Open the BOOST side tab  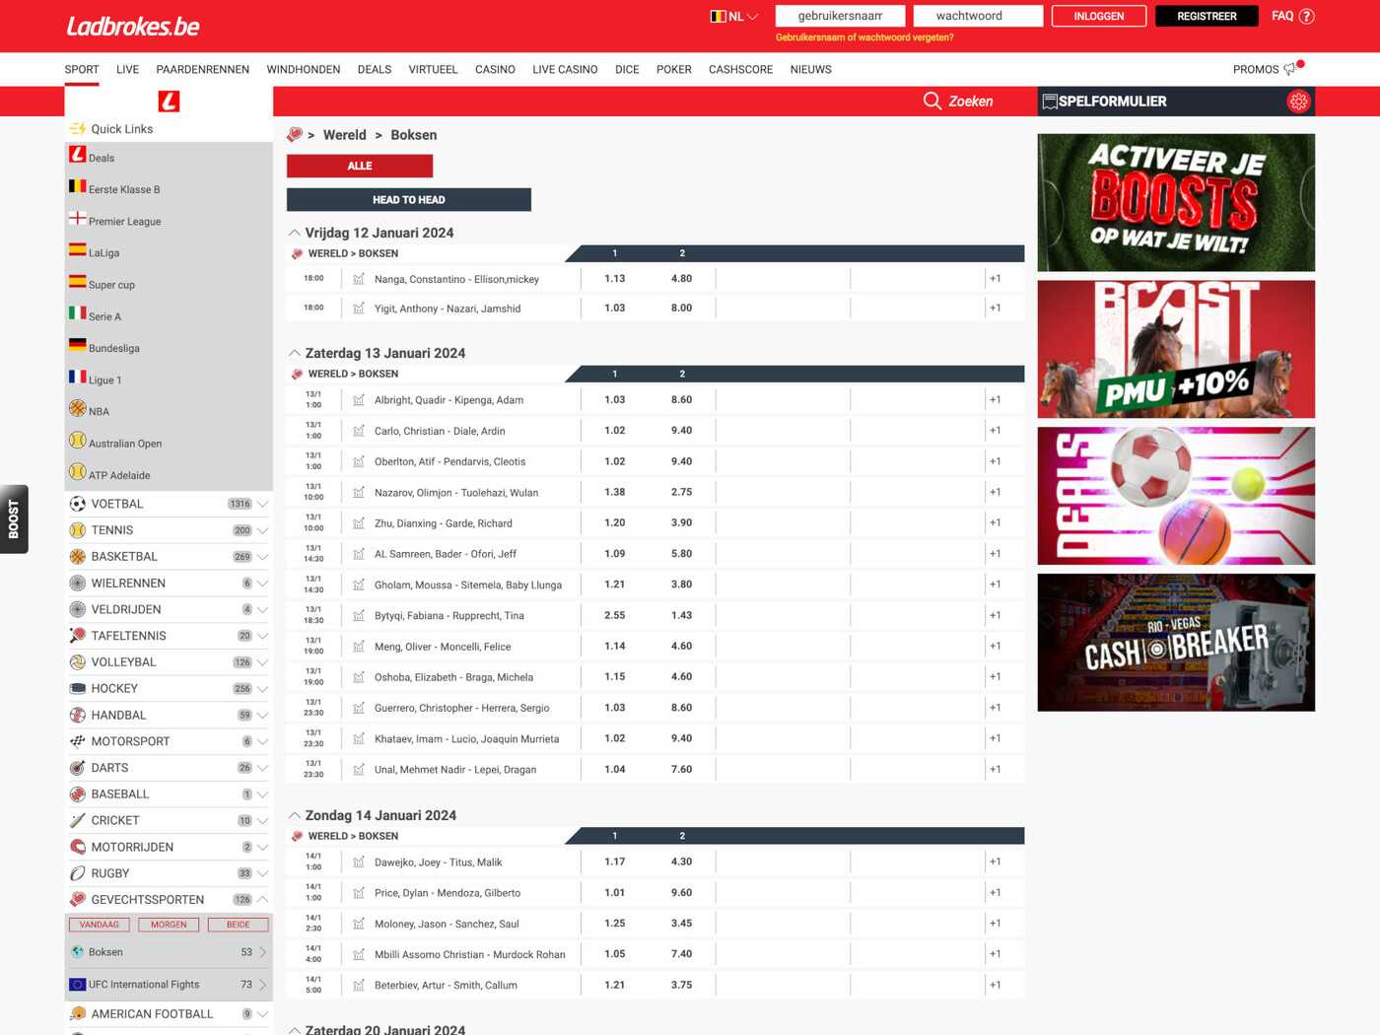point(14,519)
